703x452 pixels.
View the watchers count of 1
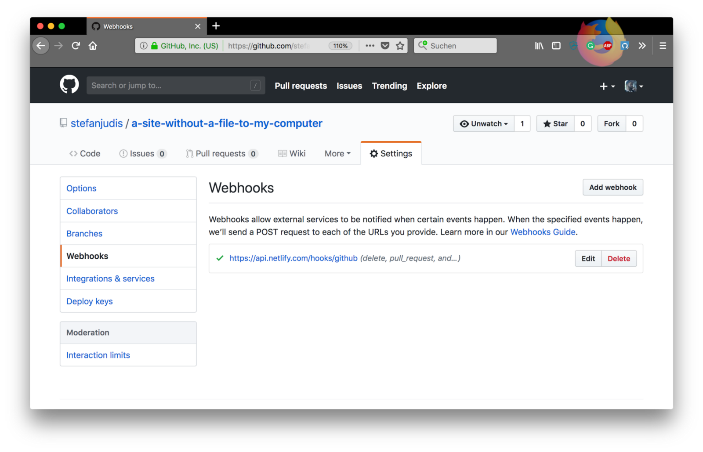point(522,124)
